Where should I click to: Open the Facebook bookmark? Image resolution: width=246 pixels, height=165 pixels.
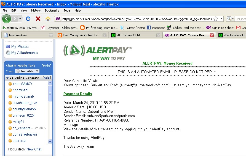(156, 28)
